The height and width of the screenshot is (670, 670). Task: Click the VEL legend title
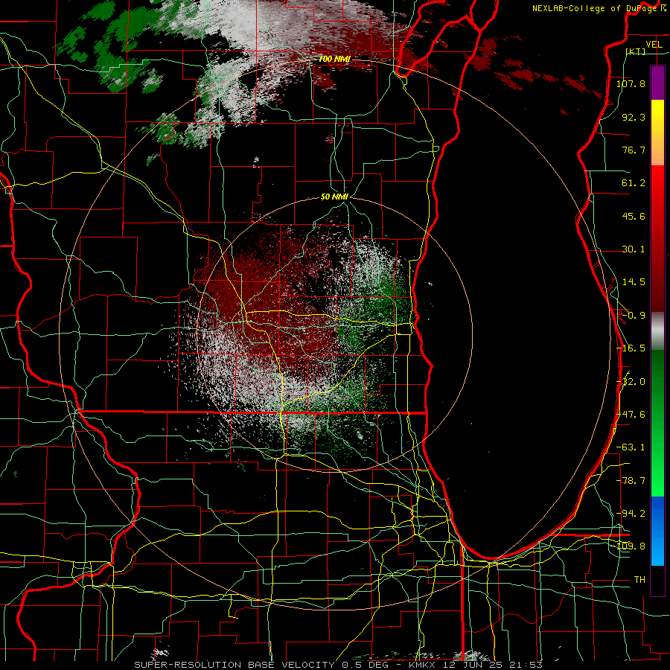[x=654, y=45]
